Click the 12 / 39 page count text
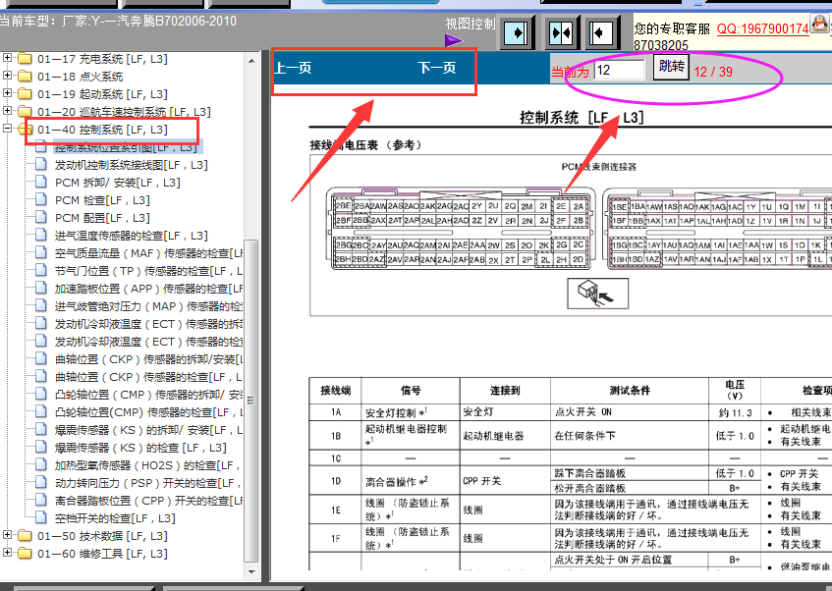Viewport: 832px width, 591px height. (713, 72)
